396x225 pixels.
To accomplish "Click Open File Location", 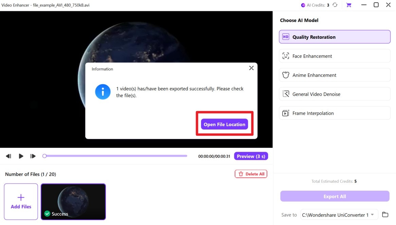I will [224, 124].
